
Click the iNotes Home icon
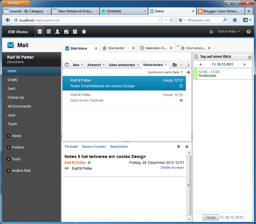[84, 32]
